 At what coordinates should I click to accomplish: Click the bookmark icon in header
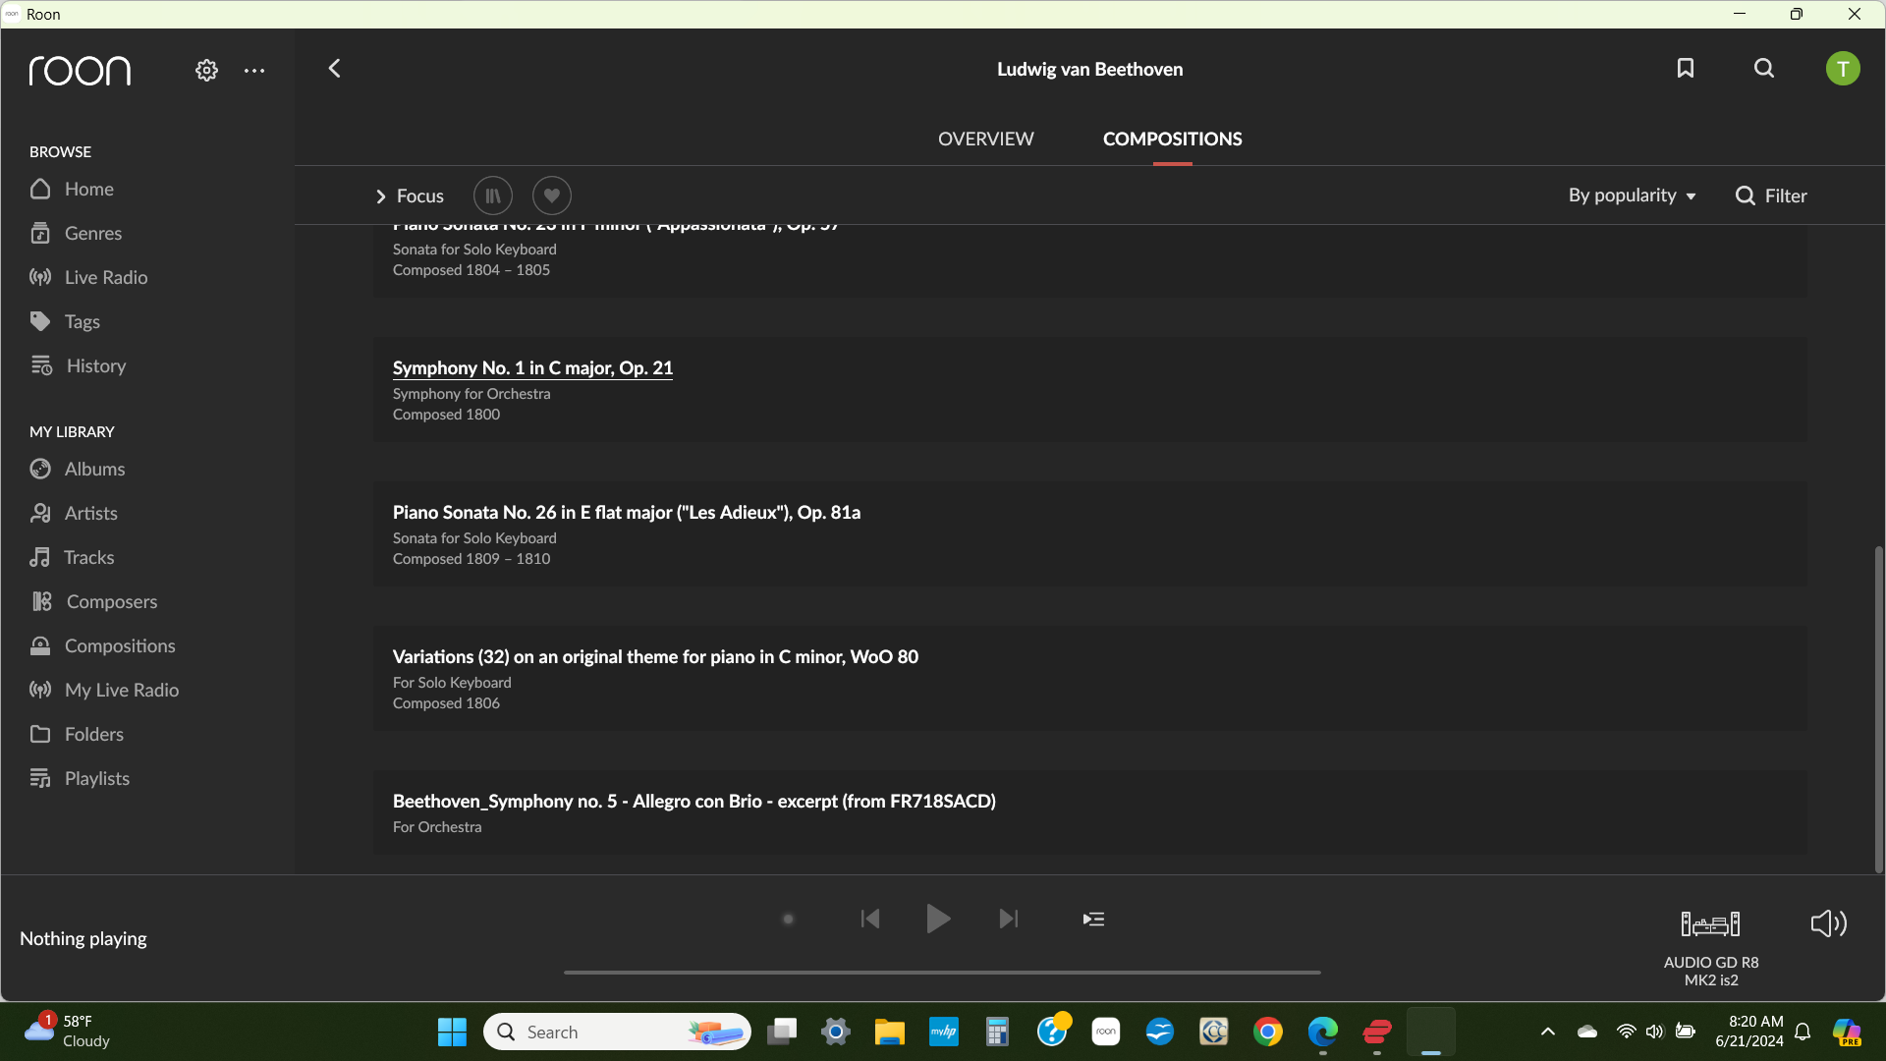[1686, 68]
